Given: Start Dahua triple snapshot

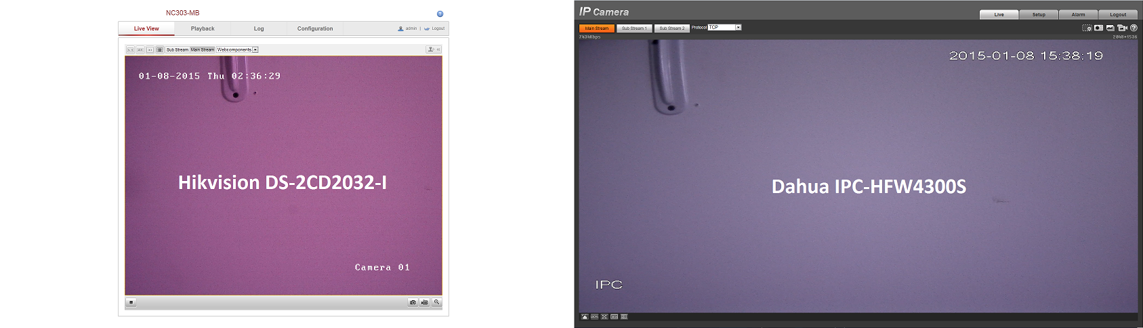Looking at the screenshot, I should point(1110,28).
